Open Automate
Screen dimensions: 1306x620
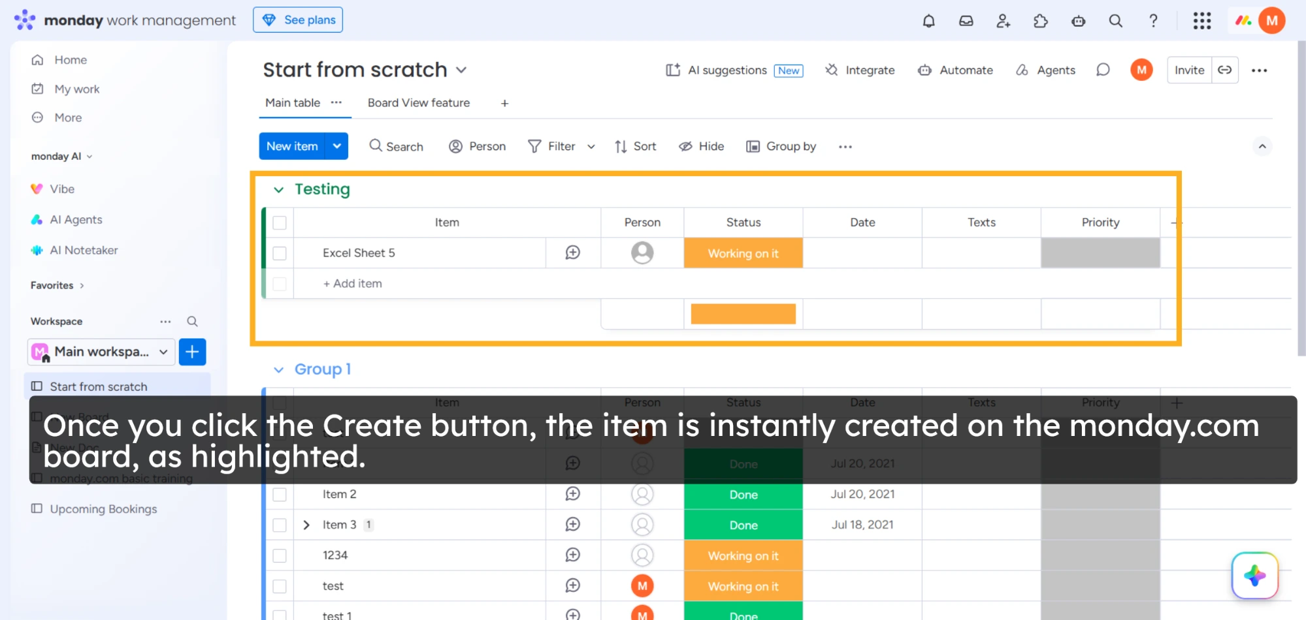[x=955, y=70]
